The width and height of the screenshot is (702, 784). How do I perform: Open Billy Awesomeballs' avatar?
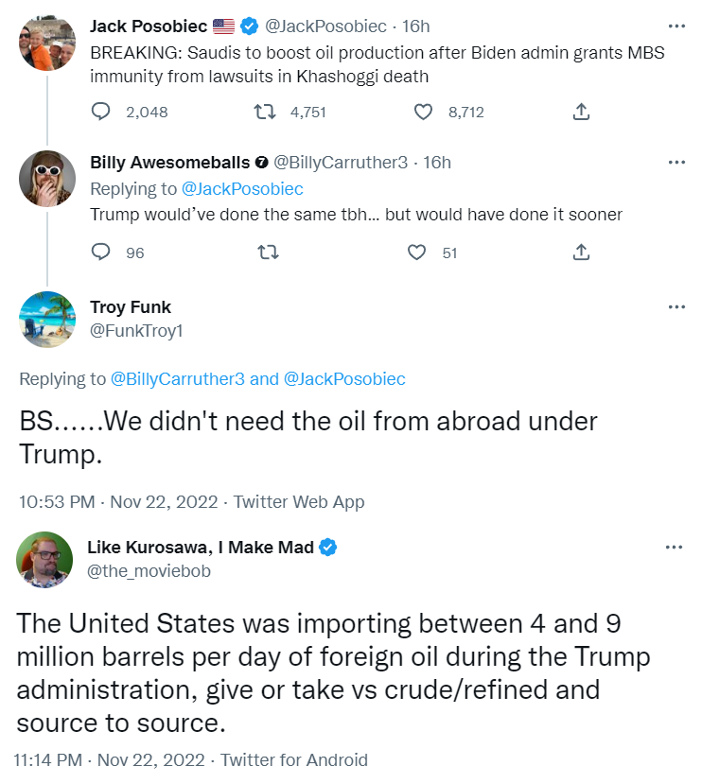(47, 177)
